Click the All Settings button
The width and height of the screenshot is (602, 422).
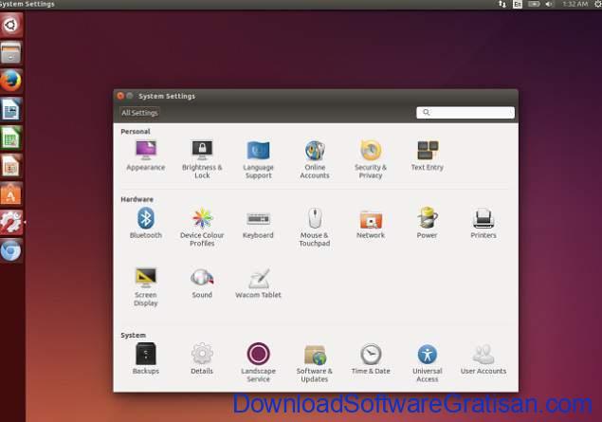tap(139, 113)
